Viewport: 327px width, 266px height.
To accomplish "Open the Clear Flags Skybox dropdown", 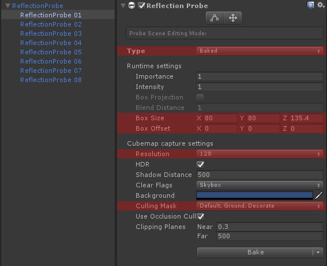I will [260, 185].
